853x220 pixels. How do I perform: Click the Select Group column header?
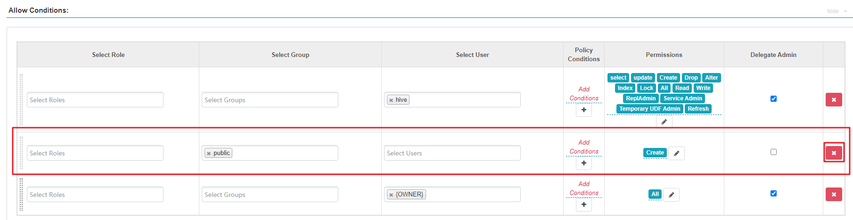tap(290, 55)
